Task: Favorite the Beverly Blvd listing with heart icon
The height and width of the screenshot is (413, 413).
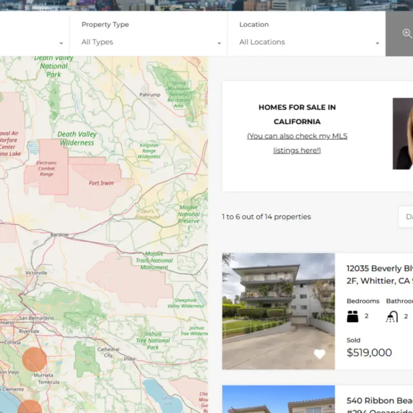Action: [x=320, y=354]
